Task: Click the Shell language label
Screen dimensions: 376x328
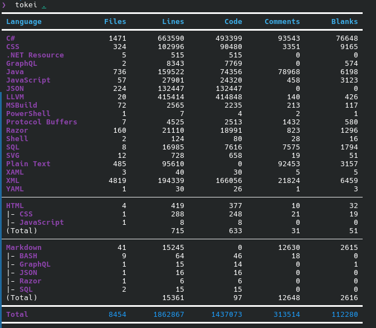Action: point(17,139)
